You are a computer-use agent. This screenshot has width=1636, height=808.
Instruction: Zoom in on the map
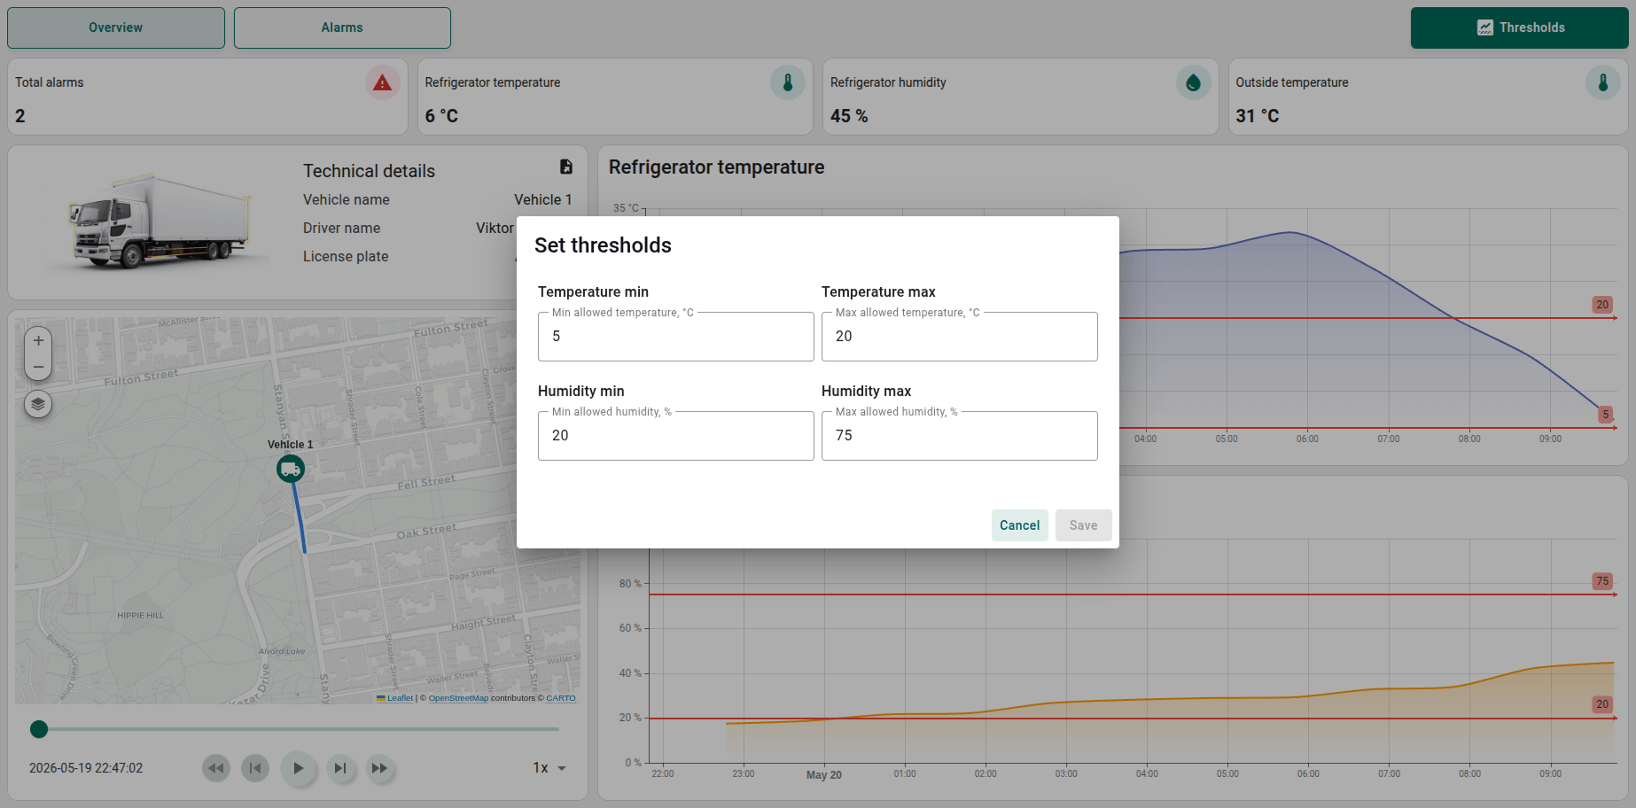click(x=38, y=340)
